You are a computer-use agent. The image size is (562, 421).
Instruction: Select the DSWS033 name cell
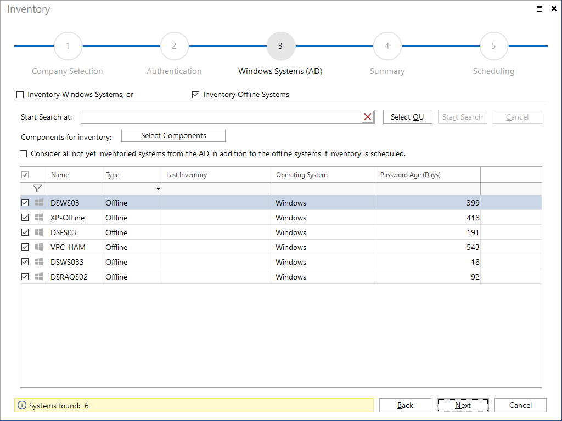coord(74,261)
